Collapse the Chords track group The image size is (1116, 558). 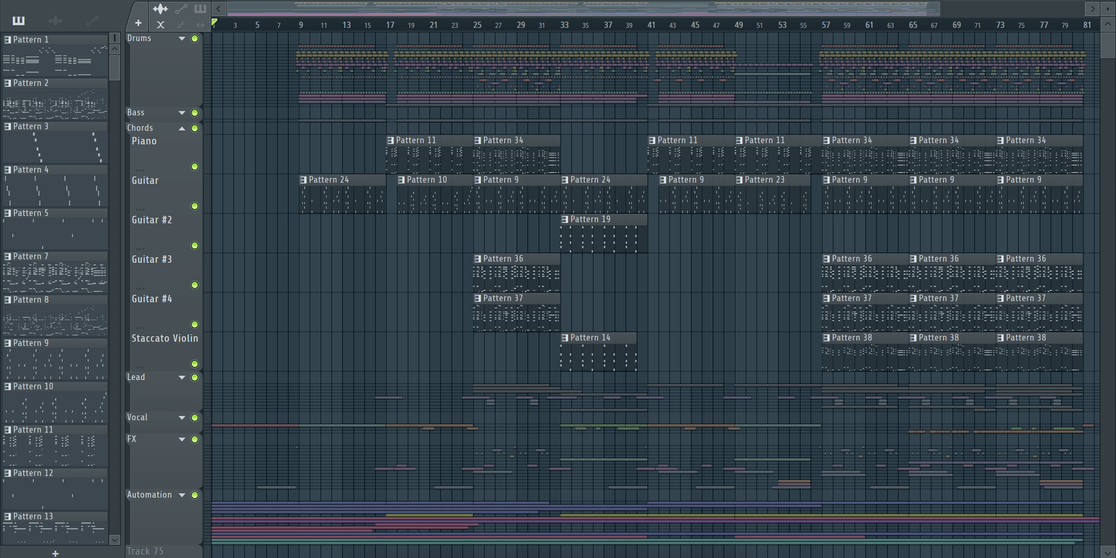pyautogui.click(x=182, y=128)
